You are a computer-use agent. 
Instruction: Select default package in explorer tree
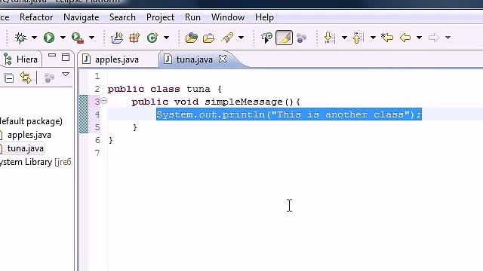[x=31, y=121]
